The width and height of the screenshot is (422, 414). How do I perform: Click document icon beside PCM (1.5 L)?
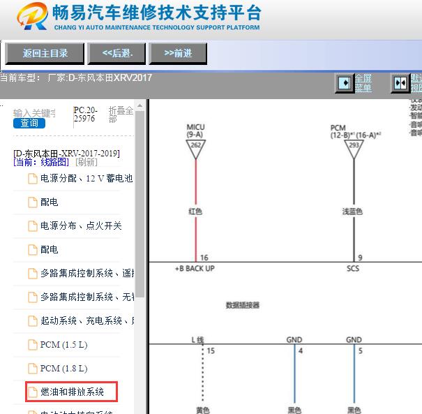click(33, 344)
